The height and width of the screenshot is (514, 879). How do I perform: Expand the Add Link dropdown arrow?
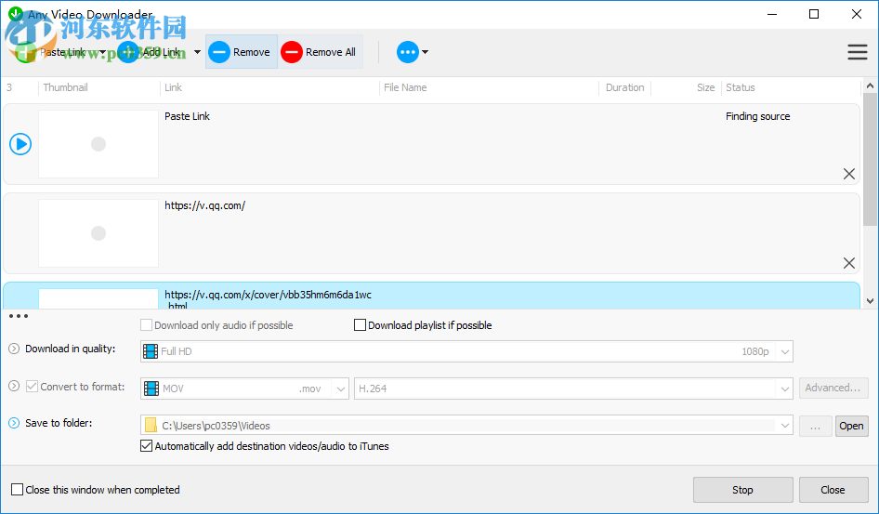197,52
